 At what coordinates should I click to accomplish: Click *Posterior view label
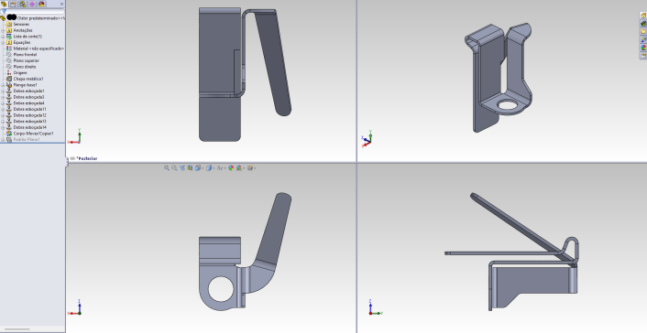coord(87,158)
